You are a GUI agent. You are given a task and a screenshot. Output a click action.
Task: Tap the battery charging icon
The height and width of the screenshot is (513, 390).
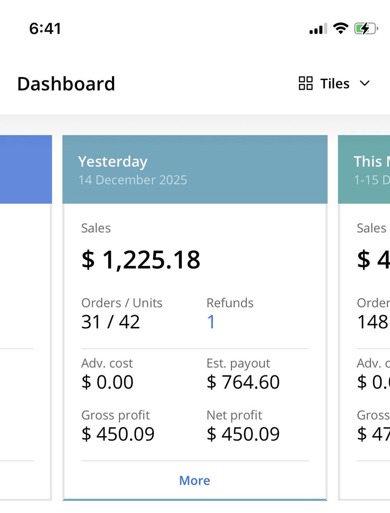coord(366,29)
